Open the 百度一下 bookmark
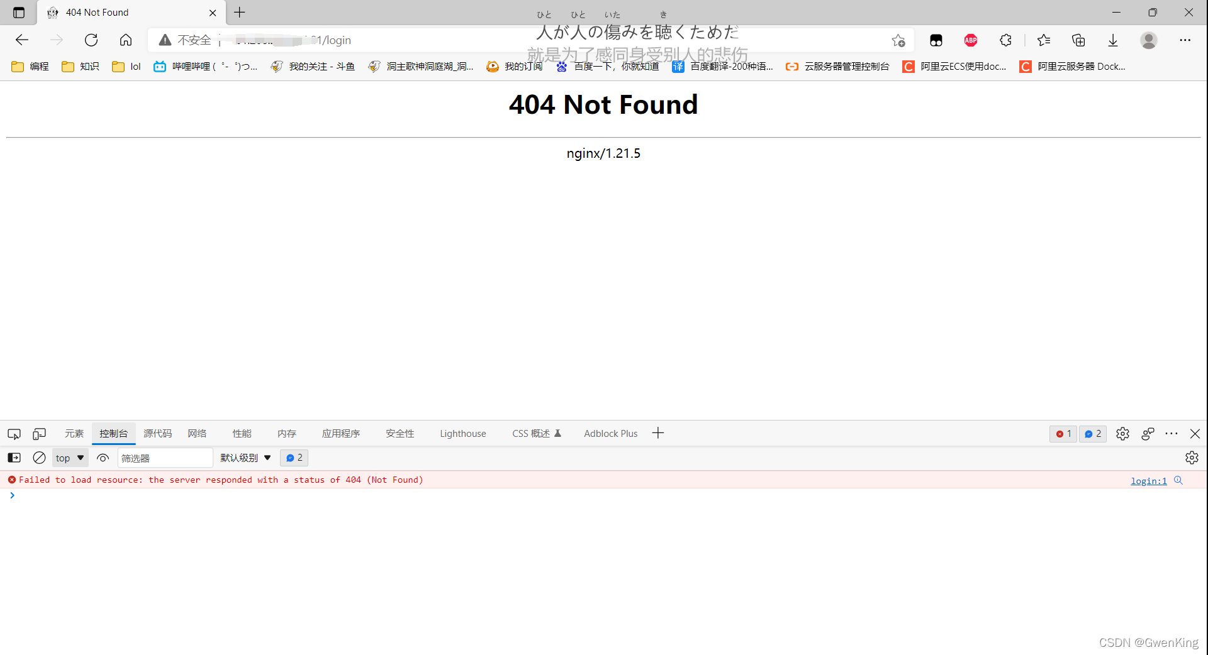Screen dimensions: 1208x655 pos(607,66)
